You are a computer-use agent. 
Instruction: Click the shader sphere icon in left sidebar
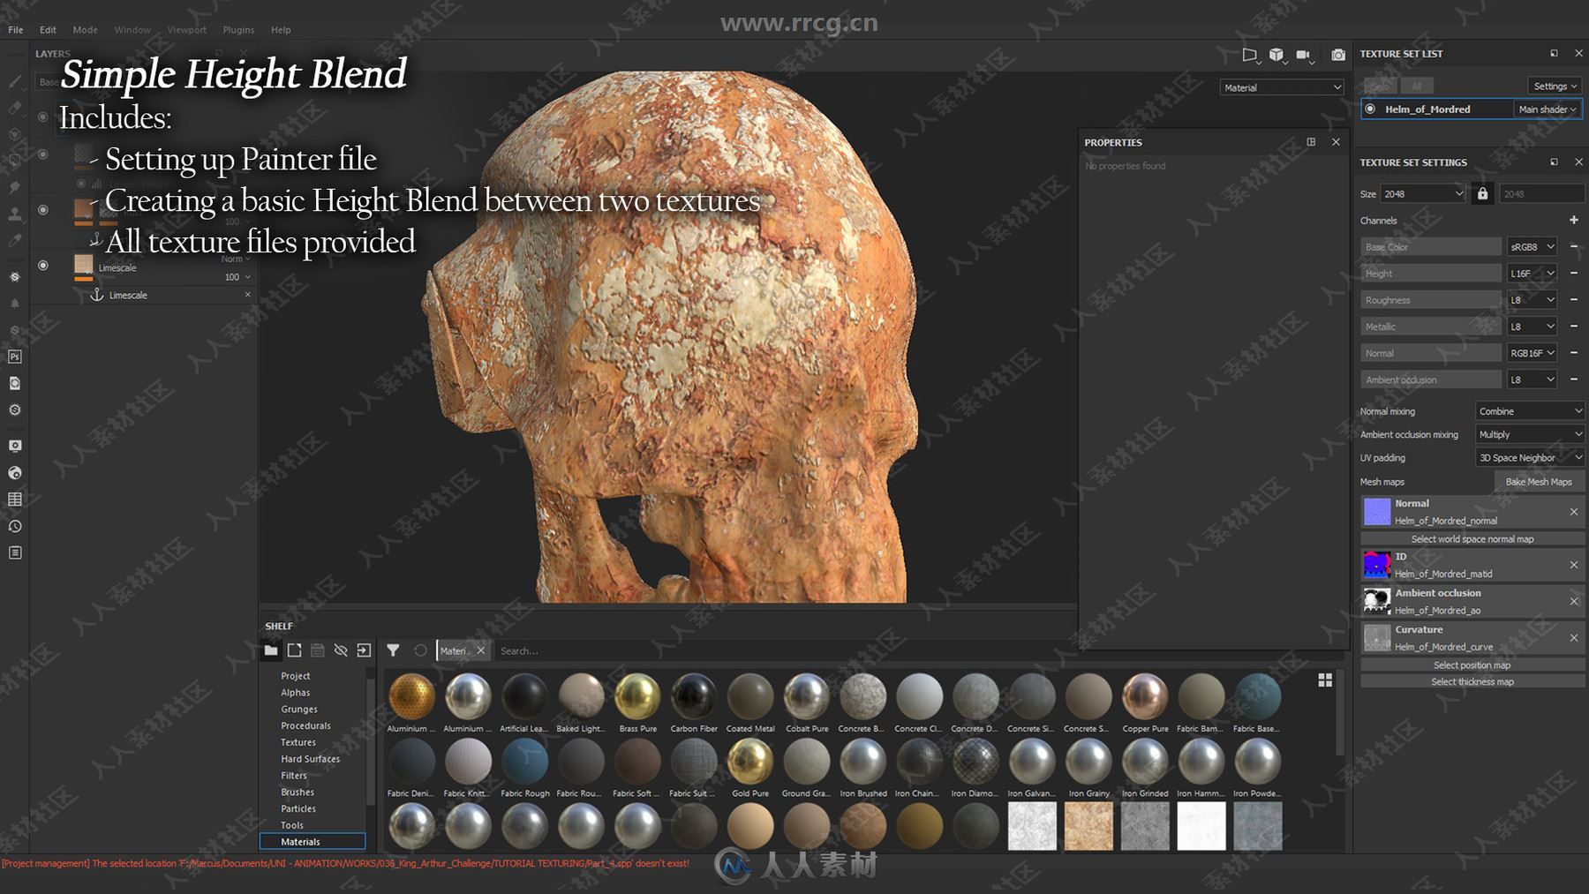point(15,473)
